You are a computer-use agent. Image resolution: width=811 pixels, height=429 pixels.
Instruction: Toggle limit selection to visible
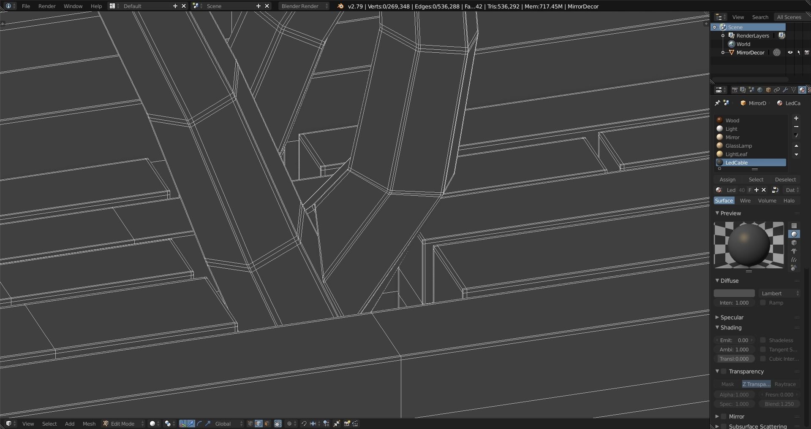[x=278, y=424]
